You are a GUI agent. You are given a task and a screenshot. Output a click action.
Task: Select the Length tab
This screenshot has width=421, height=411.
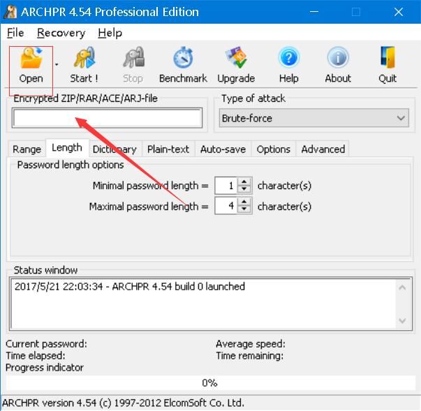click(x=67, y=148)
